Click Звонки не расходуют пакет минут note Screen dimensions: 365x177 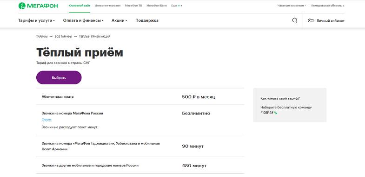(x=70, y=127)
